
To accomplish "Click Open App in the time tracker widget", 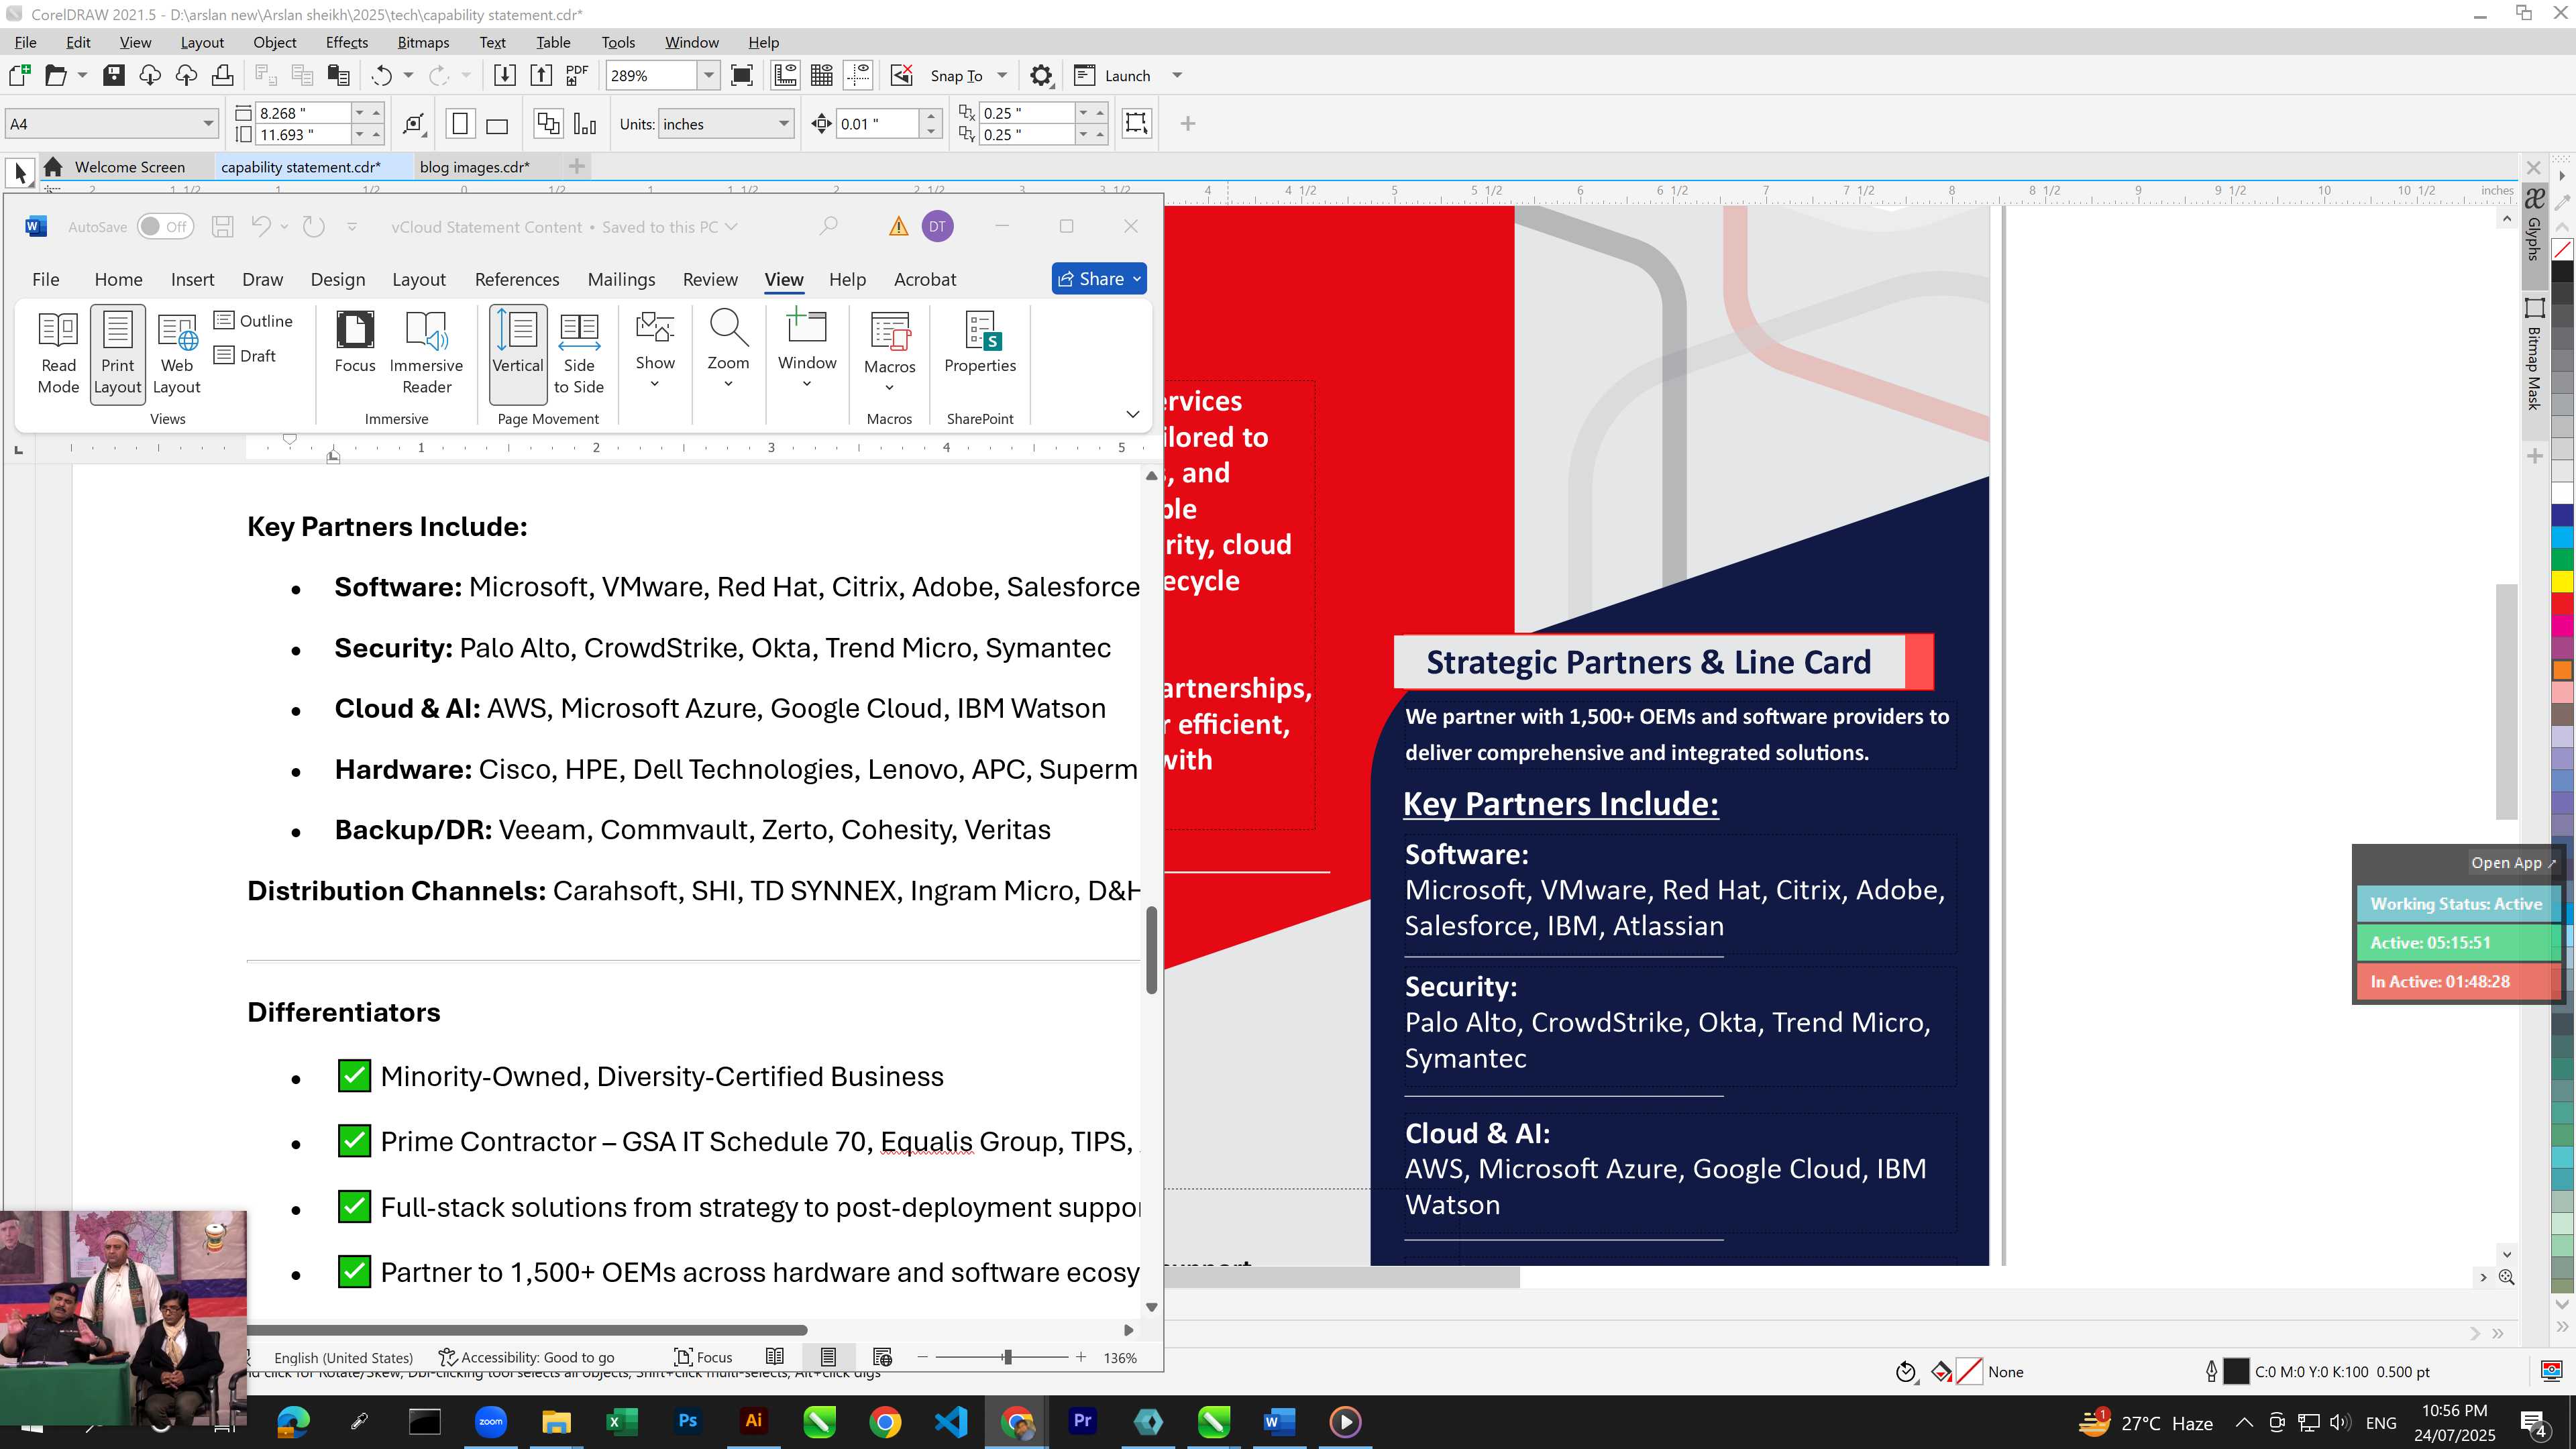I will coord(2512,862).
